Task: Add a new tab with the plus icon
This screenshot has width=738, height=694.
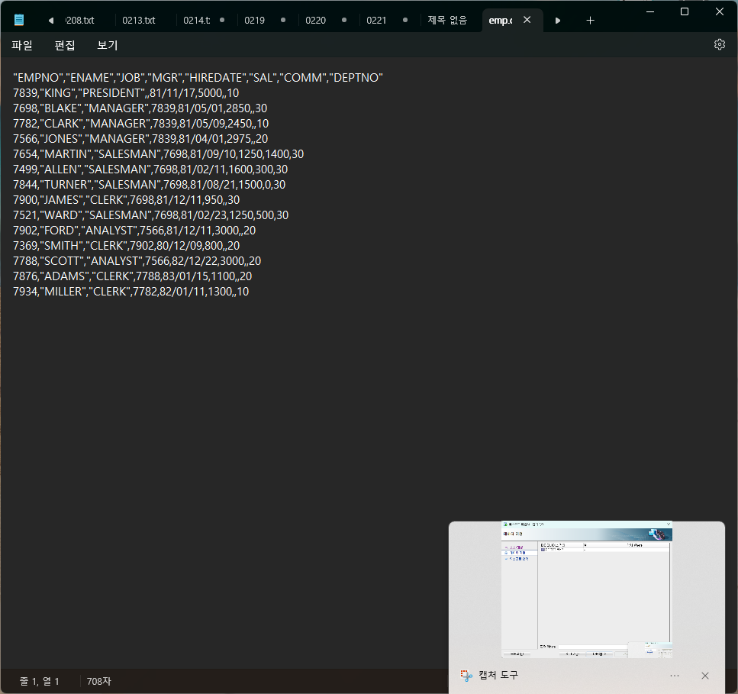Action: coord(590,21)
